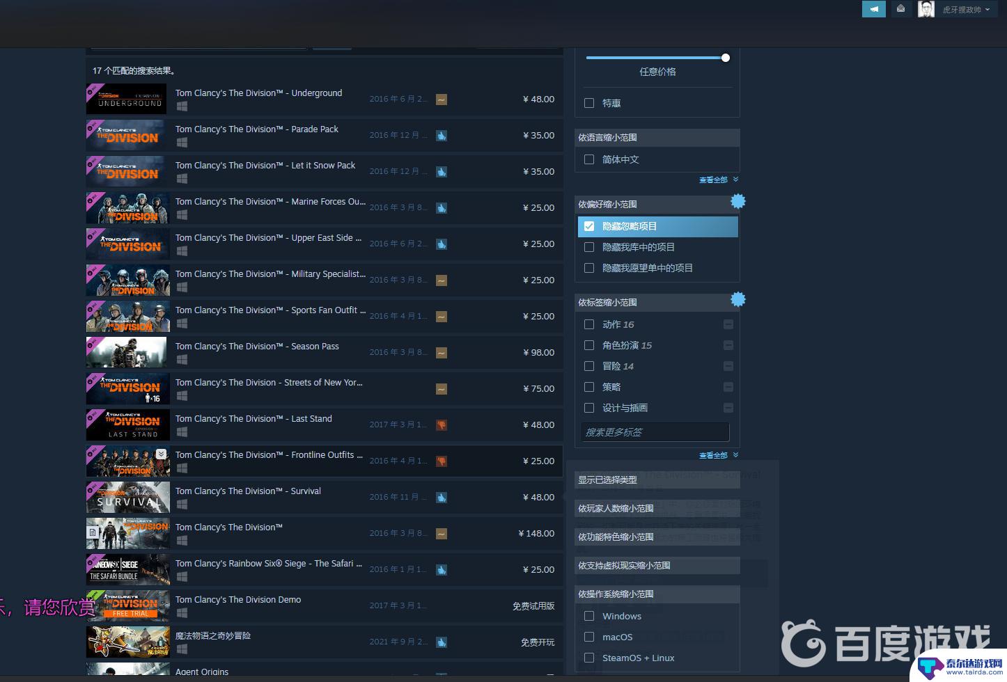
Task: Click mixed review icon for Underground
Action: [442, 100]
